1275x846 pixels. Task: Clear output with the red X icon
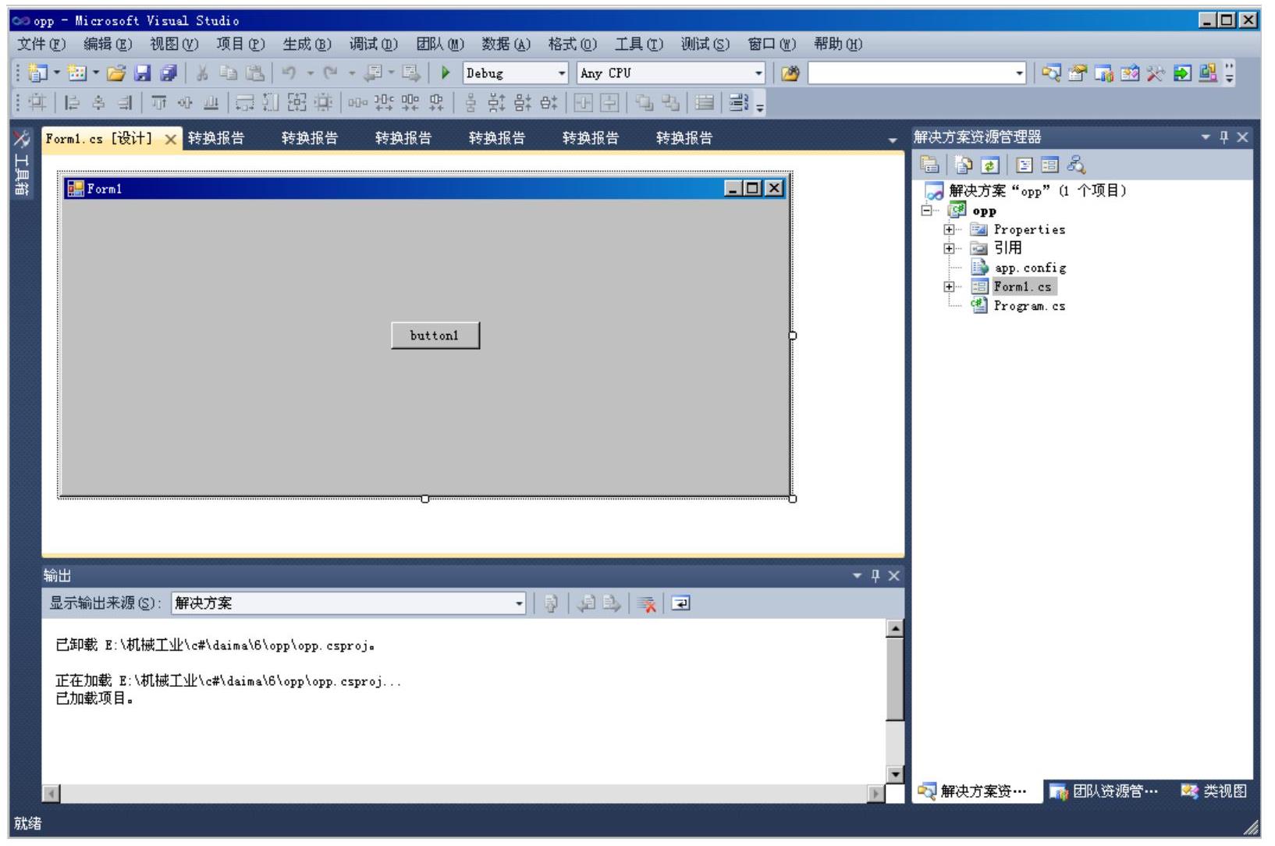(646, 603)
